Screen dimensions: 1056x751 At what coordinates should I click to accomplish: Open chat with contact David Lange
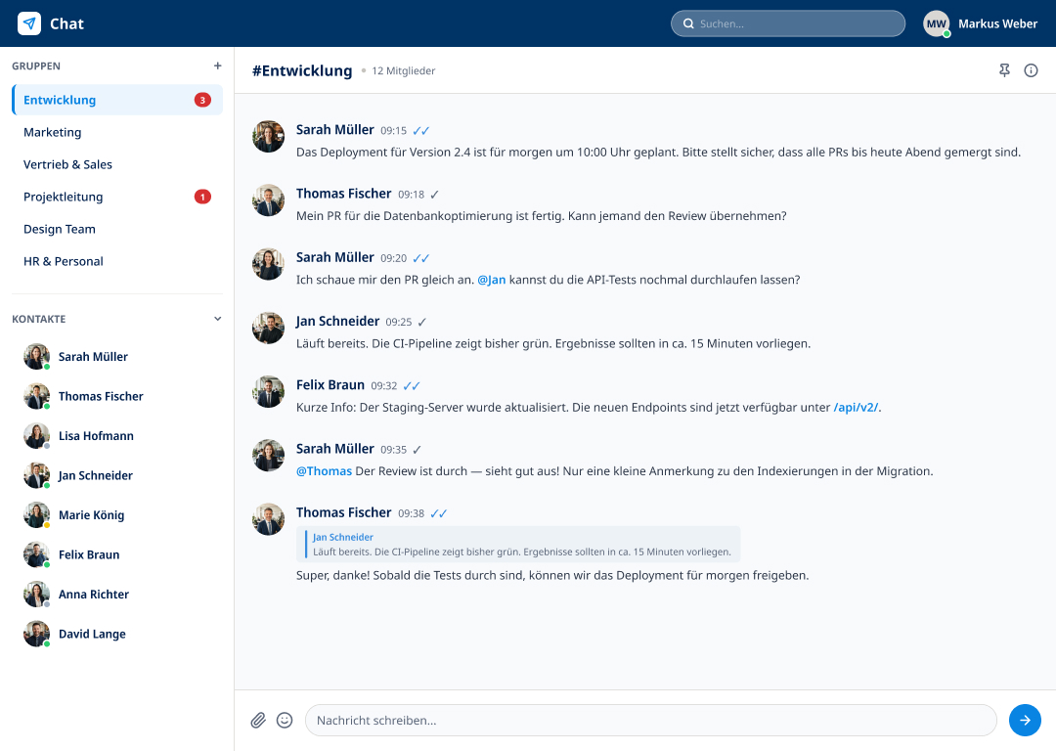point(117,634)
